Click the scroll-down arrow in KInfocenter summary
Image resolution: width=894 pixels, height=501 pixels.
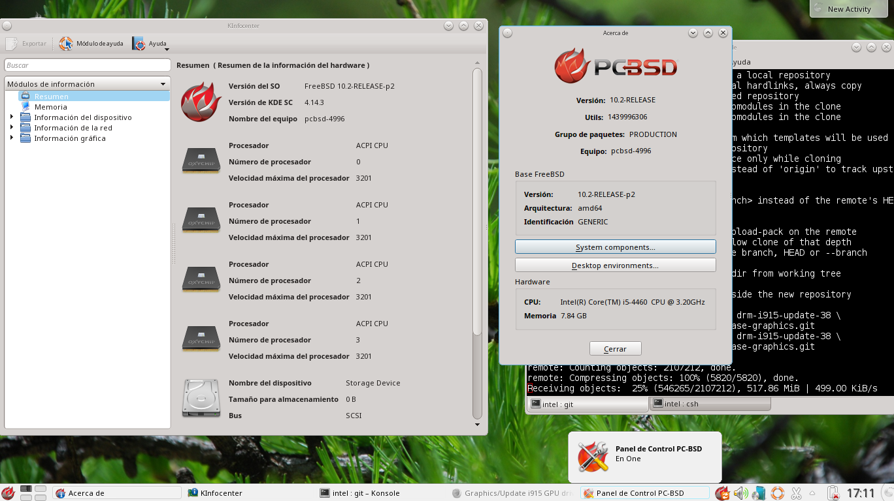(x=477, y=425)
